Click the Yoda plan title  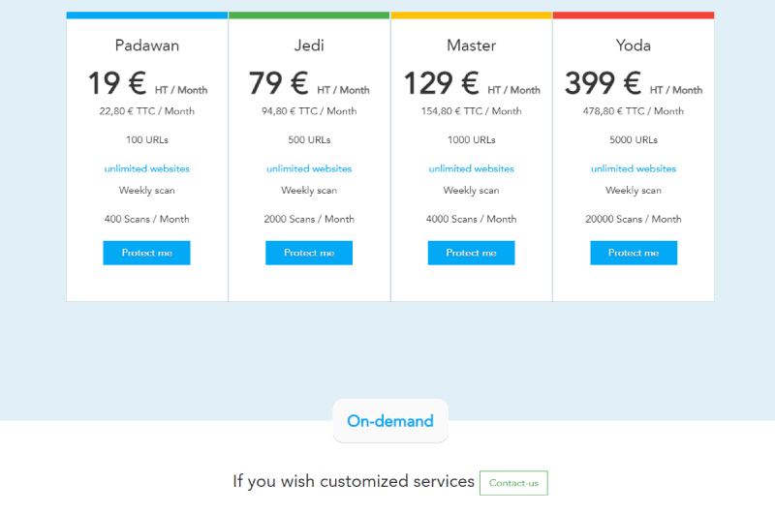coord(634,45)
